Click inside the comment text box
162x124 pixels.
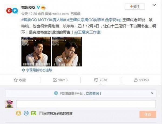(86, 104)
